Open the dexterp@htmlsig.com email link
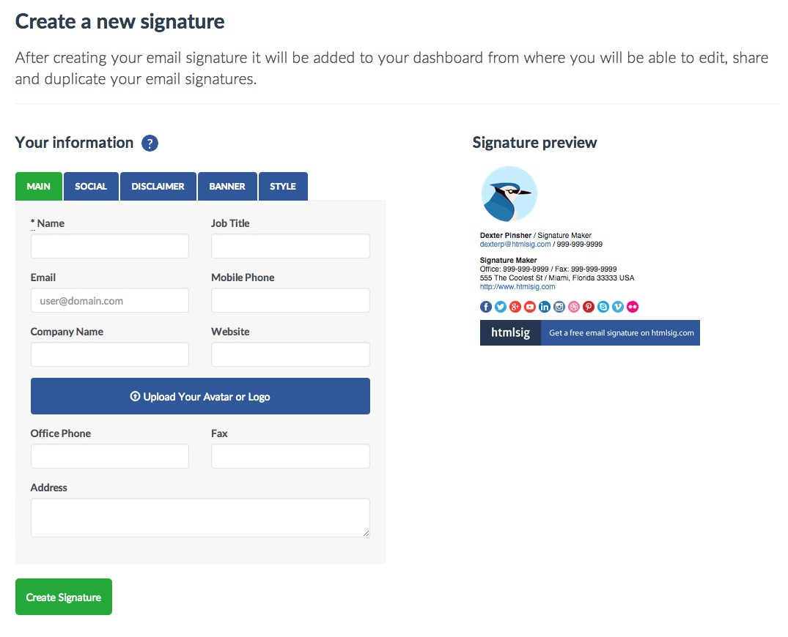 coord(515,244)
